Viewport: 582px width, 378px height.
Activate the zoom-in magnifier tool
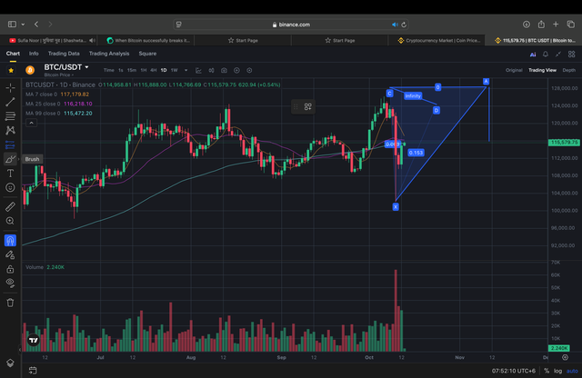(10, 221)
